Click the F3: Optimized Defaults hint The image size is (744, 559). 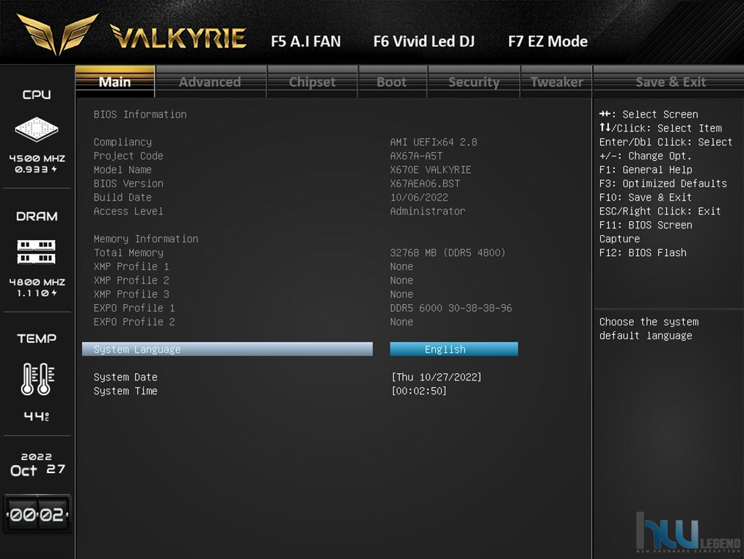(x=663, y=184)
